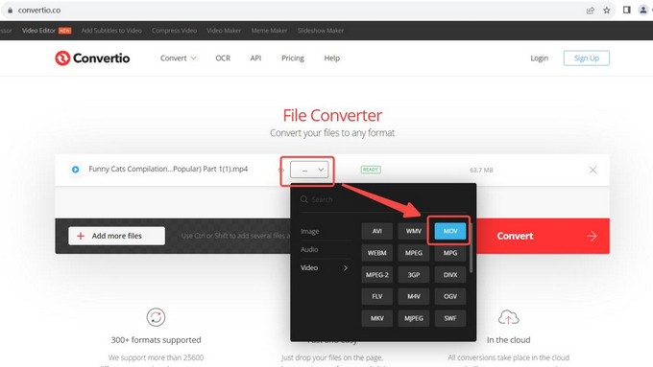Image resolution: width=653 pixels, height=367 pixels.
Task: Click the 300+ formats supported refresh icon
Action: point(156,317)
